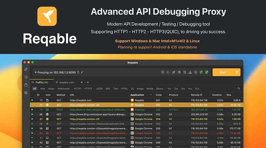The width and height of the screenshot is (266, 148).
Task: Edit the proxy address with the pencil icon
Action: pos(82,72)
